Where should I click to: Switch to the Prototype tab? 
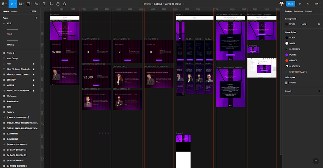298,11
